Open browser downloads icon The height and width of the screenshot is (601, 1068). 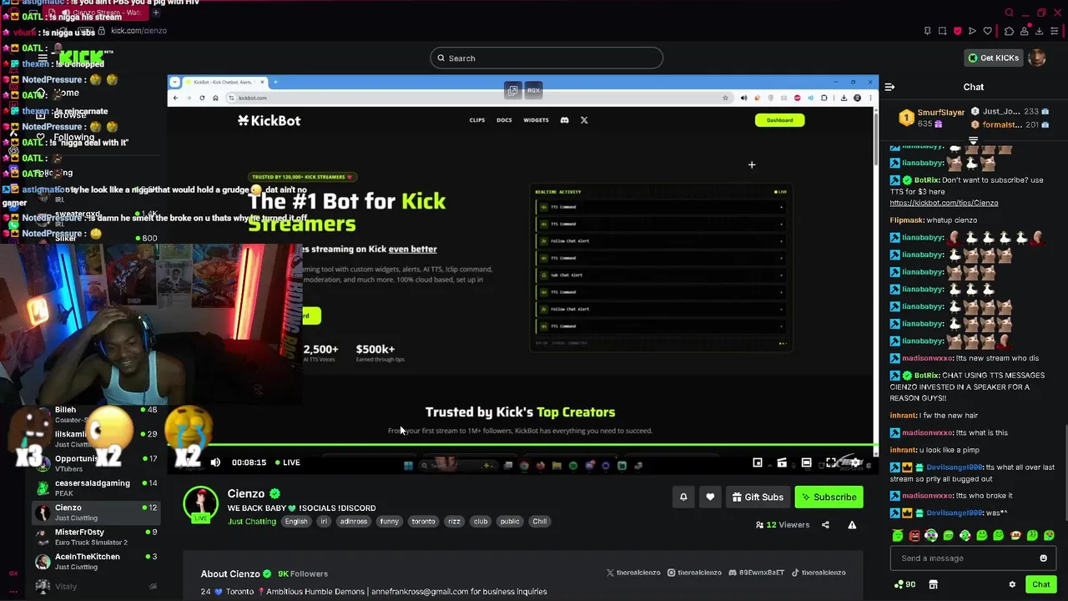[1039, 31]
